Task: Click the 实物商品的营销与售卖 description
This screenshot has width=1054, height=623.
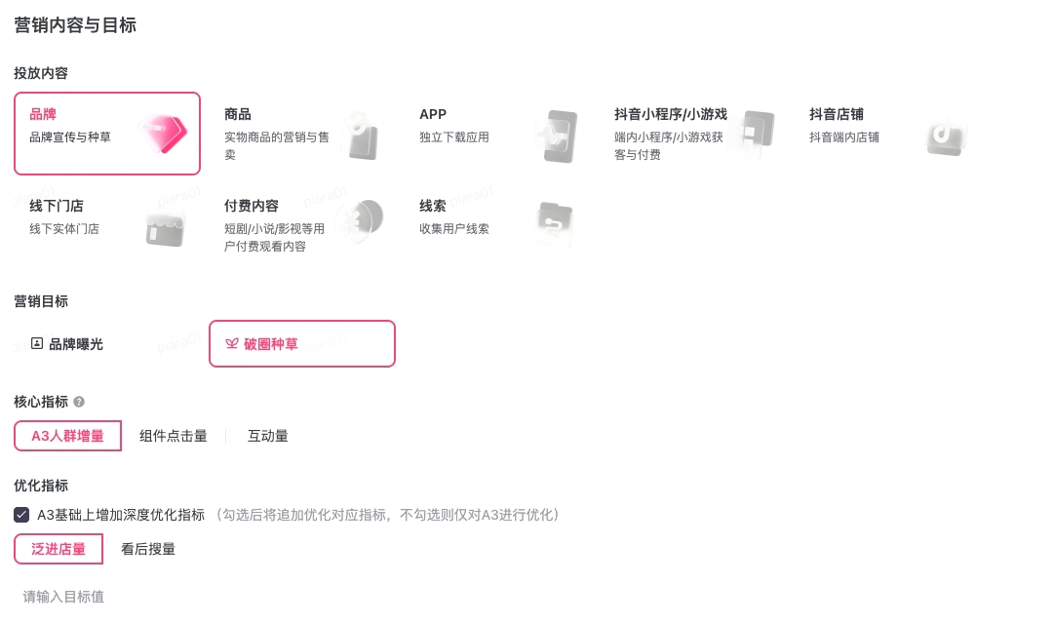Action: (276, 146)
